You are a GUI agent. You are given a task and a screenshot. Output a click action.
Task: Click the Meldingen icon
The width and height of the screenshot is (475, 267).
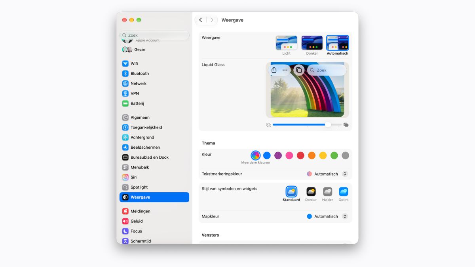pyautogui.click(x=125, y=211)
